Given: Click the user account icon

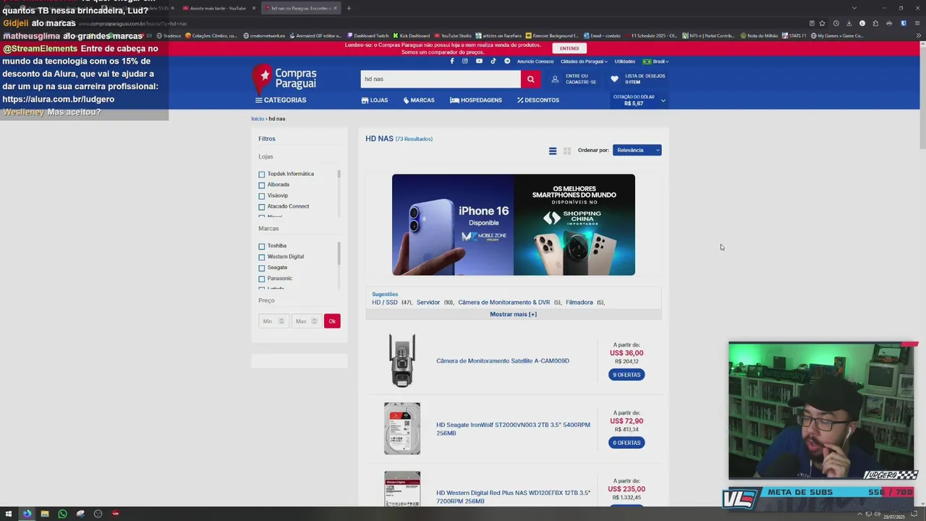Looking at the screenshot, I should [555, 79].
